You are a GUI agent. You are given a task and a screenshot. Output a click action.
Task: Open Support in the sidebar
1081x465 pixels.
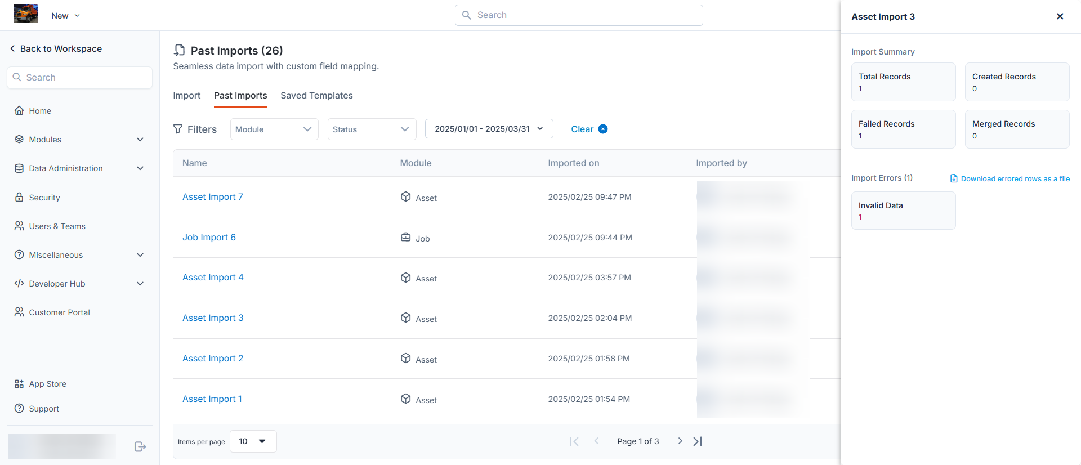43,409
